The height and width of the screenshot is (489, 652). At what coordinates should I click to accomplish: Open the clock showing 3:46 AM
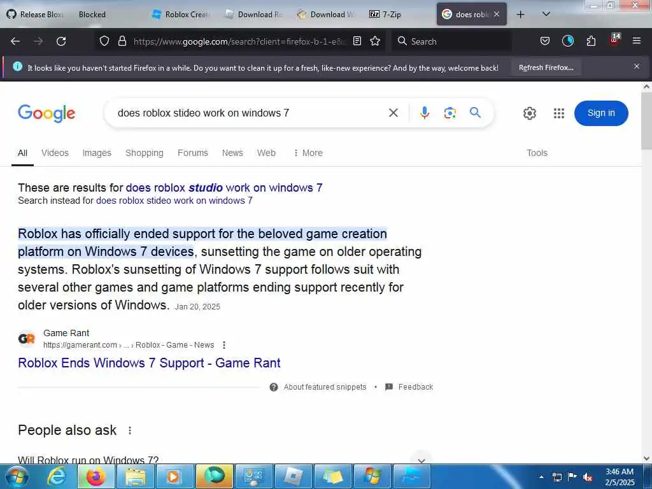pos(620,477)
